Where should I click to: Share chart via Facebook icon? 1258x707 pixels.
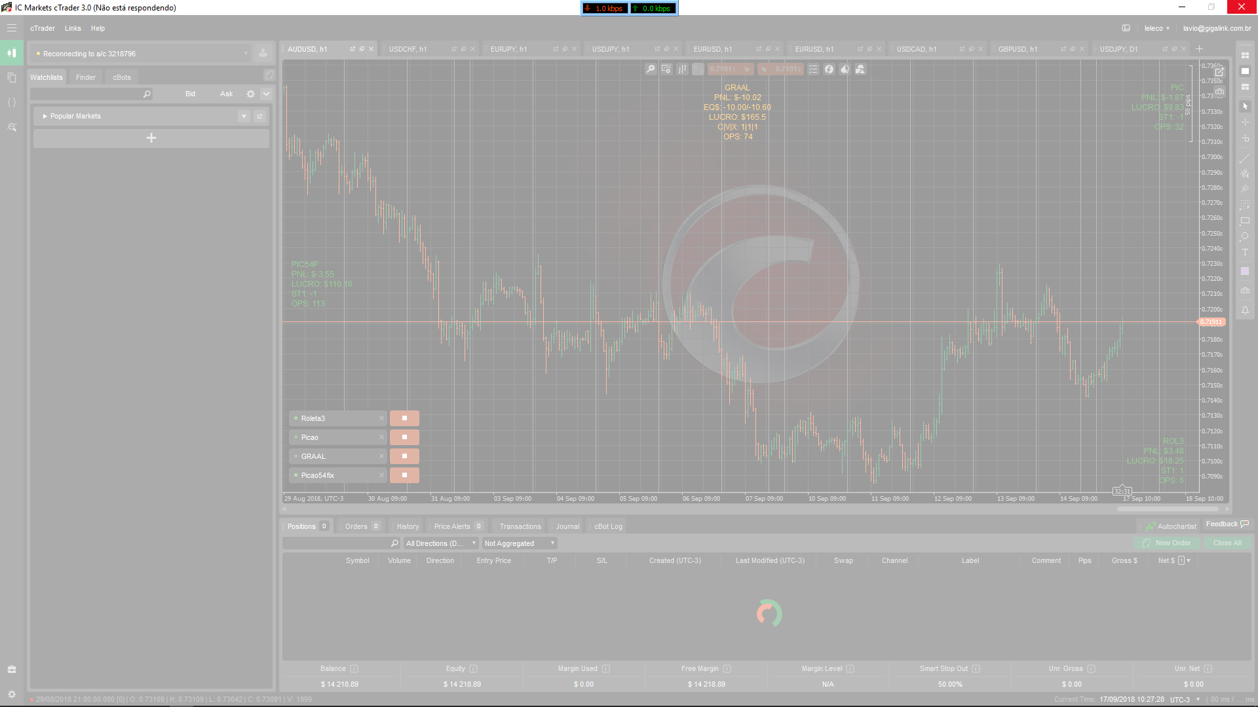[x=829, y=69]
